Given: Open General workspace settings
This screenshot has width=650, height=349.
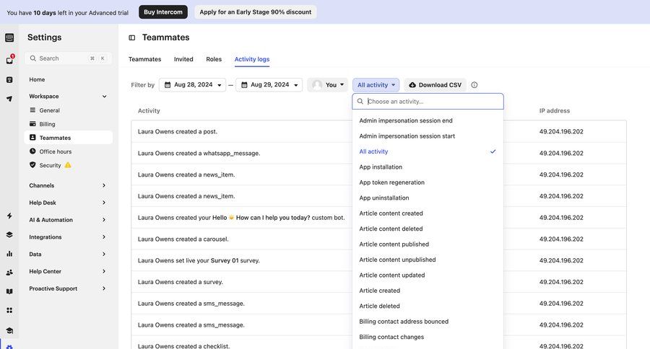Looking at the screenshot, I should (x=68, y=110).
